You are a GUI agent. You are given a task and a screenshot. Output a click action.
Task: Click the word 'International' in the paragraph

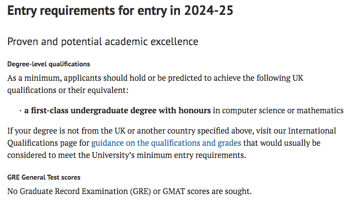tap(312, 131)
